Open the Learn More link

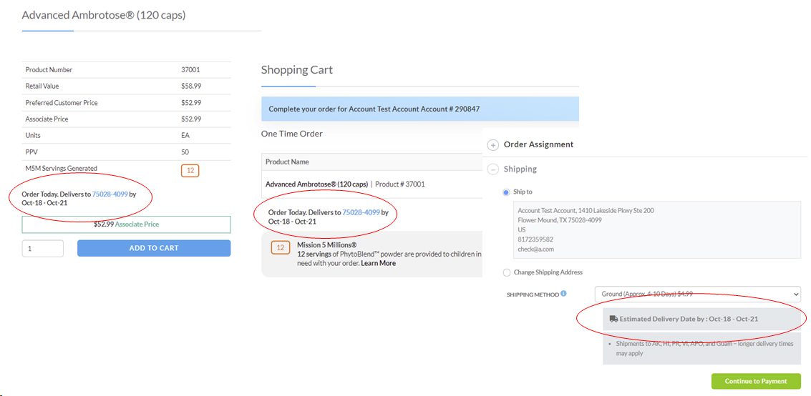click(378, 263)
